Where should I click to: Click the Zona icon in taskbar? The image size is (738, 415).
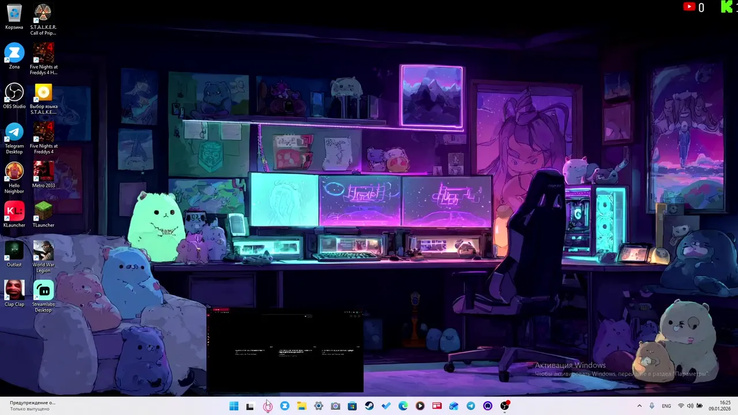tap(284, 406)
